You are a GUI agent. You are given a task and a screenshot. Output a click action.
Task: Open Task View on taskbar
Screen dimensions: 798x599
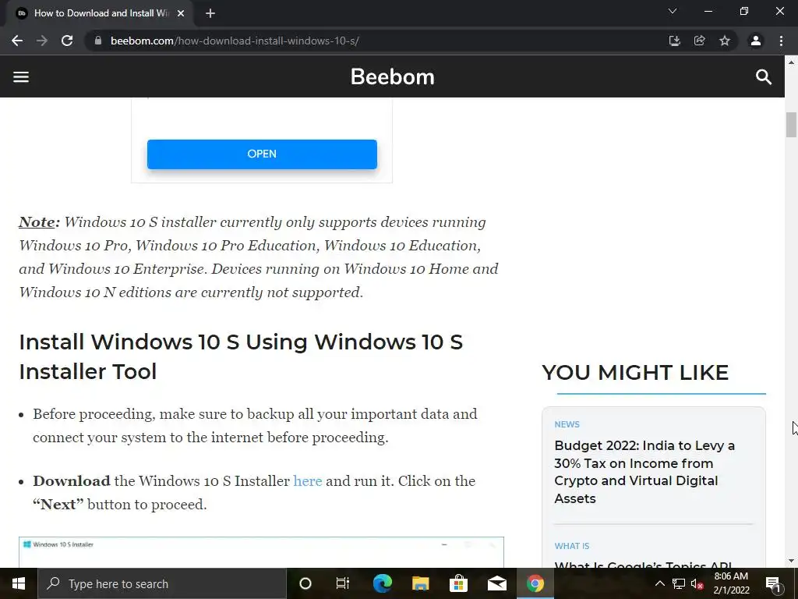tap(343, 583)
